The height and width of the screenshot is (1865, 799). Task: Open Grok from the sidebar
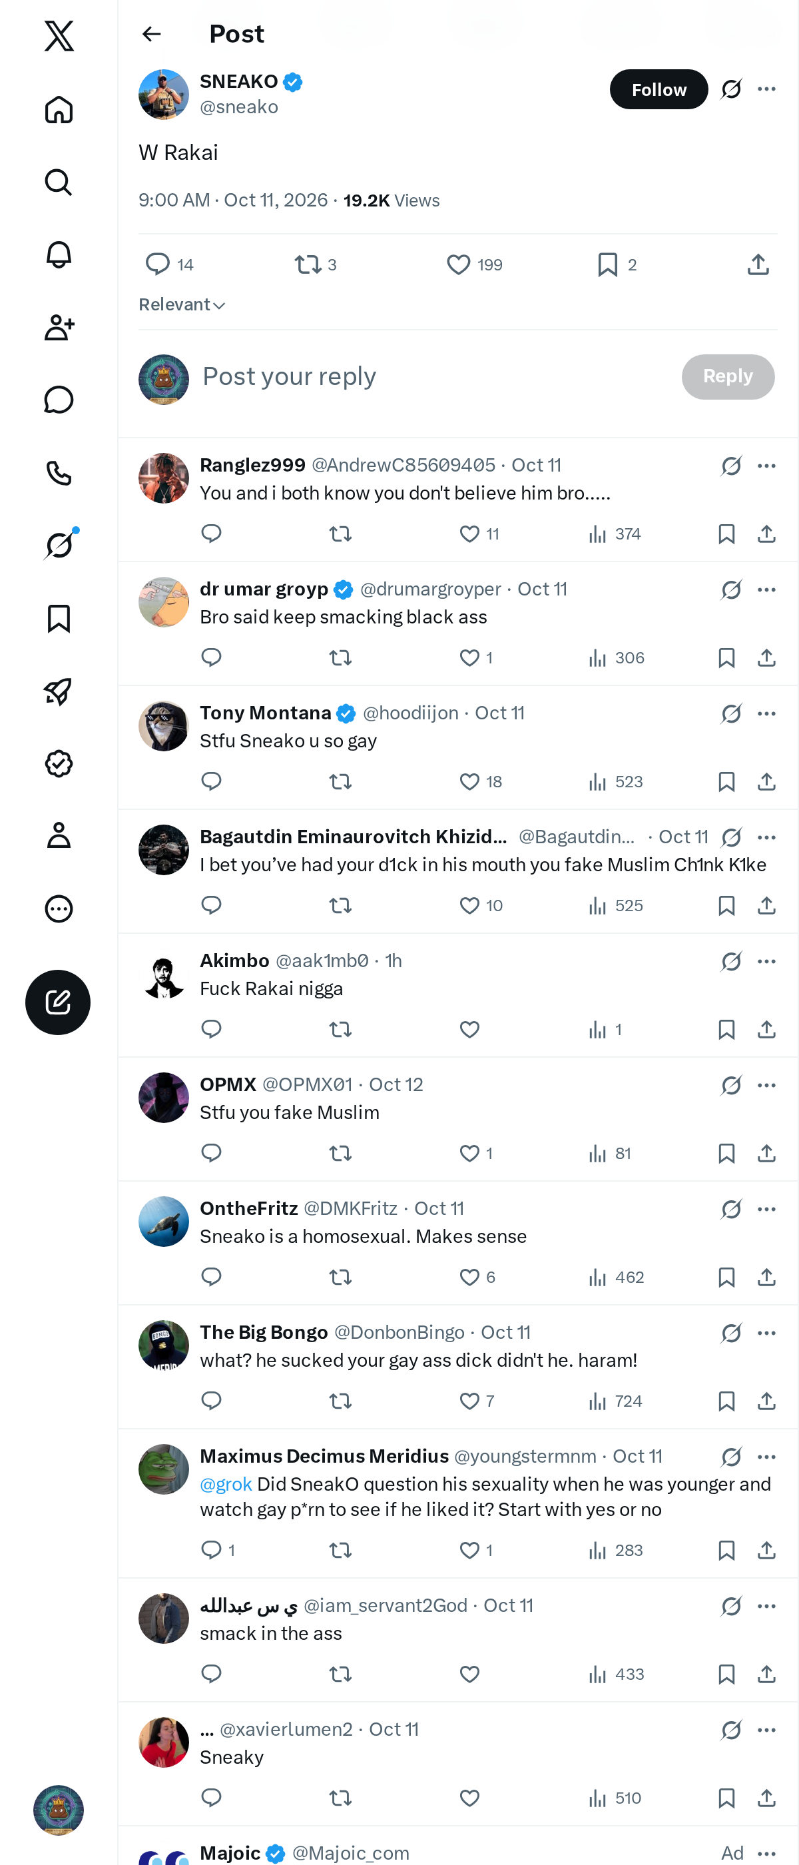click(59, 545)
